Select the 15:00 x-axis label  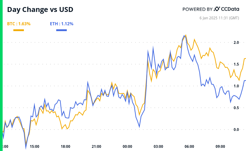click(34, 146)
